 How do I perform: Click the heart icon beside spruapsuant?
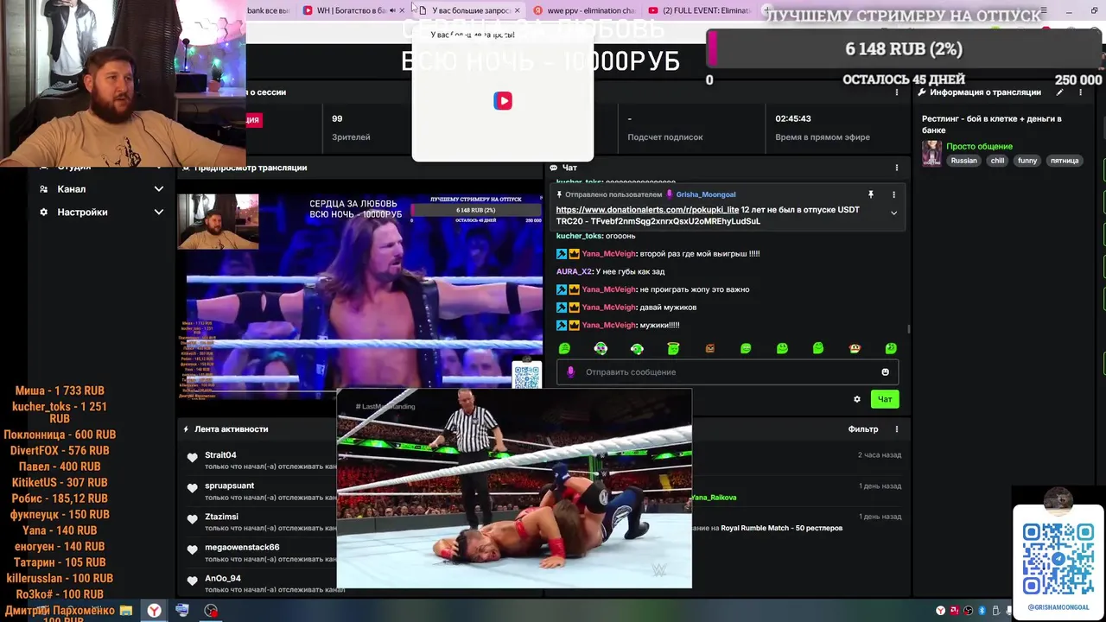192,488
